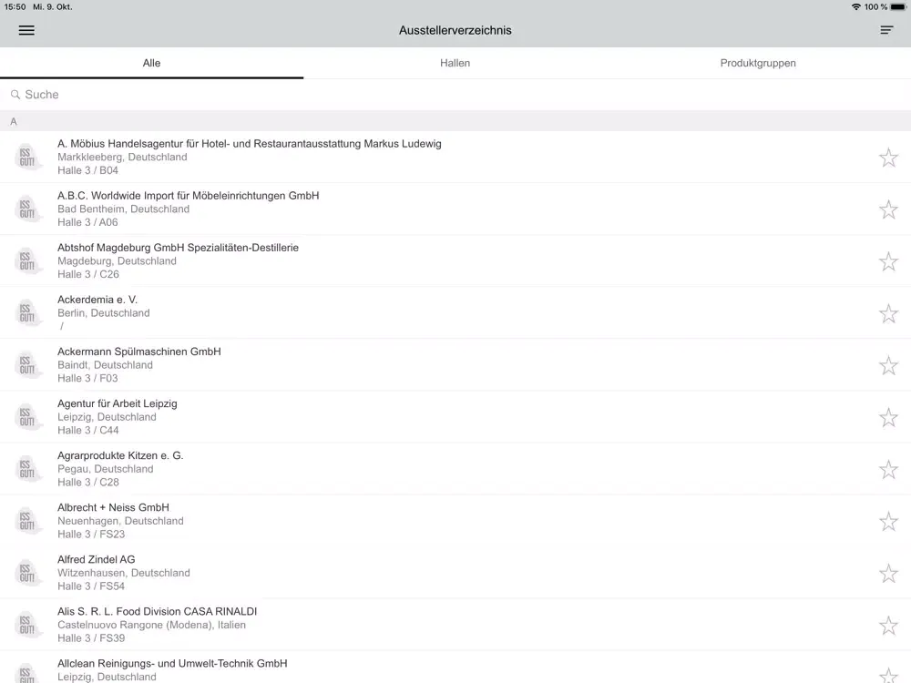Click the Ausstellerverzeichnis page title
911x683 pixels.
coord(455,30)
